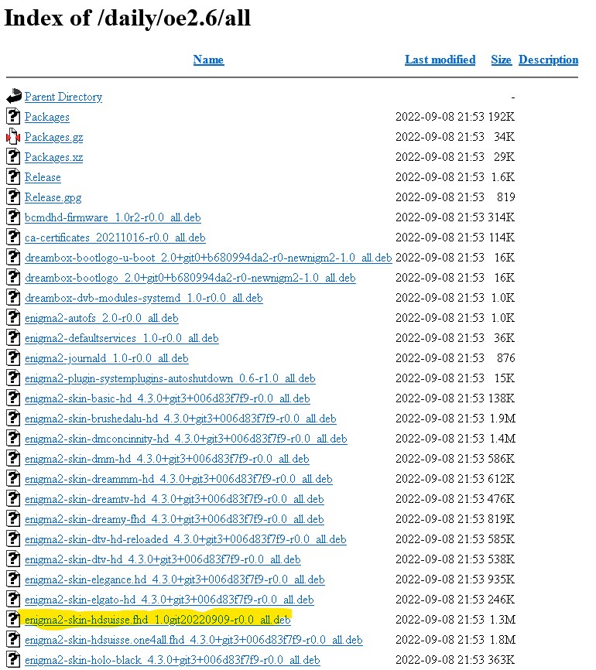This screenshot has height=670, width=596.
Task: Download the enigma2-skin-elgato-hd package
Action: coord(169,600)
